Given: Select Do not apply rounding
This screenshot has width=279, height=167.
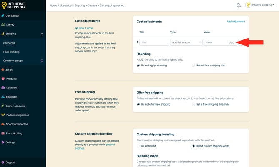Looking at the screenshot, I should 138,66.
